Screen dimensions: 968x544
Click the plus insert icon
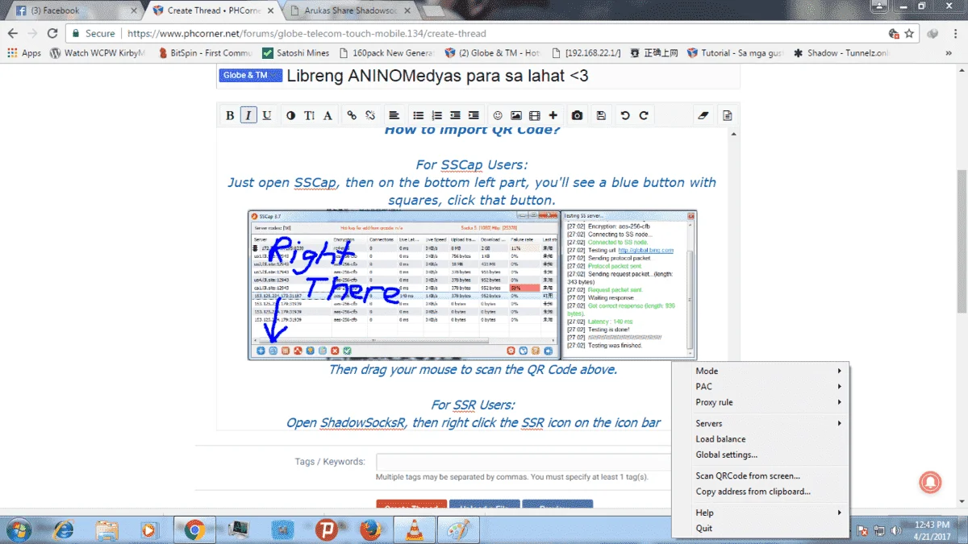[x=553, y=115]
